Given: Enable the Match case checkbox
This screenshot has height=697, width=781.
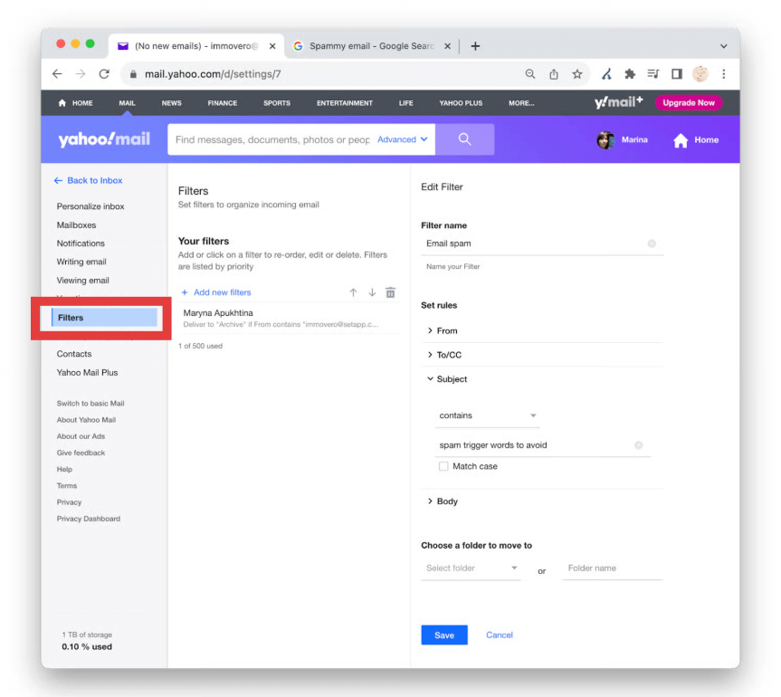Looking at the screenshot, I should click(443, 466).
